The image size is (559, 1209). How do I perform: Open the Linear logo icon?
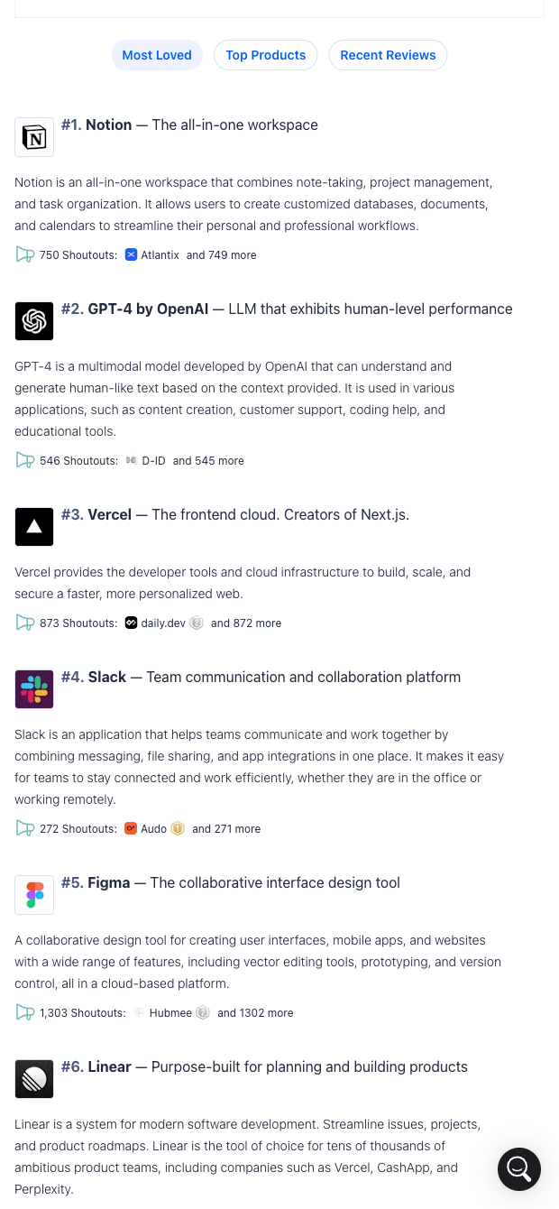tap(34, 1079)
